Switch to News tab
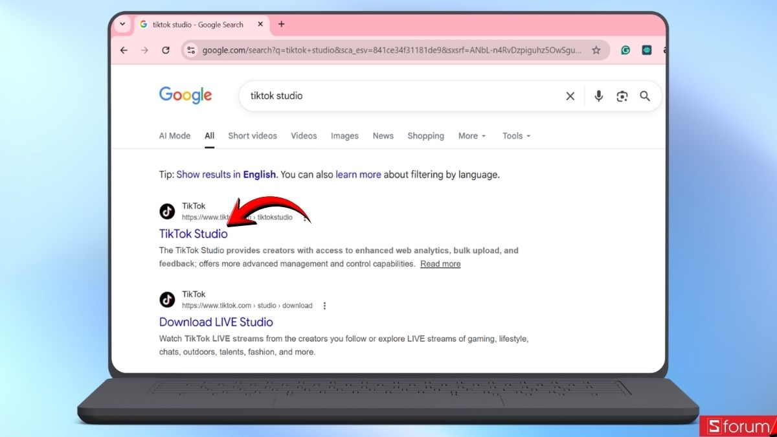This screenshot has width=777, height=437. coord(383,136)
